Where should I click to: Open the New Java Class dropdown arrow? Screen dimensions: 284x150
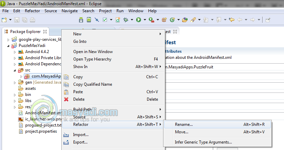pyautogui.click(x=178, y=20)
